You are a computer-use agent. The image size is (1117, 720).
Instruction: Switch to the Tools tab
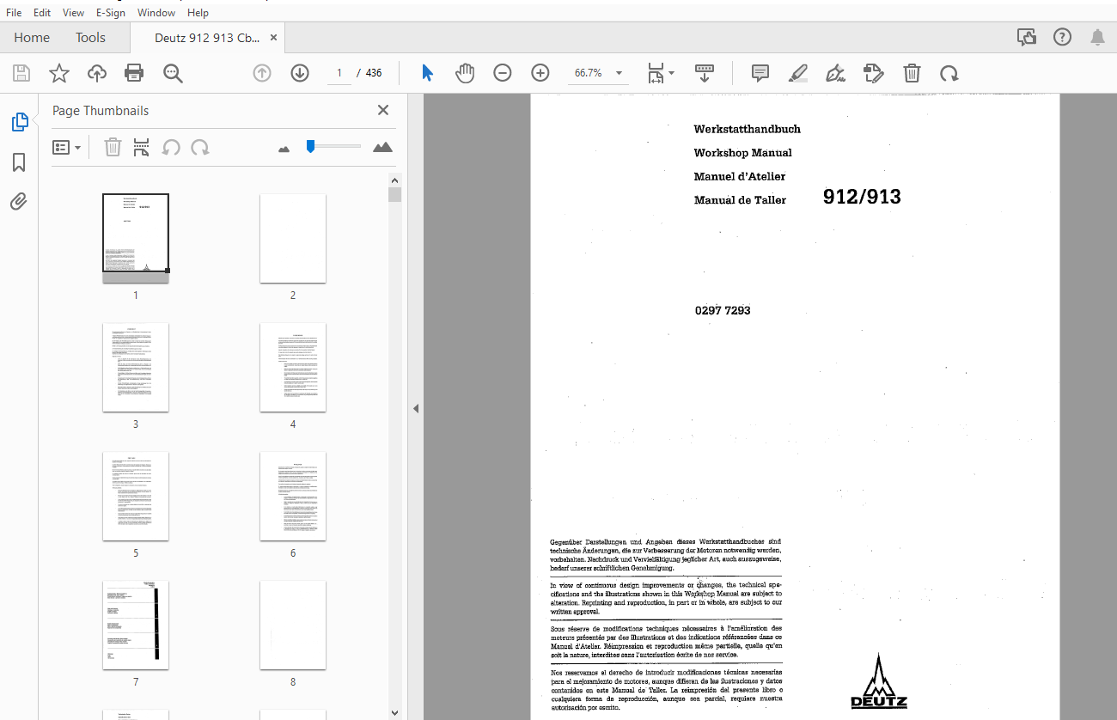tap(90, 38)
